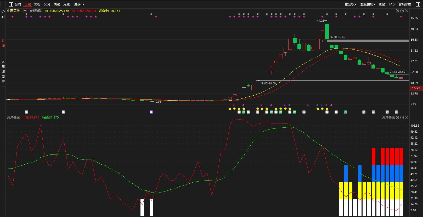
Task: Click the 21.78-21.69 gap zone label
Action: coord(397,72)
